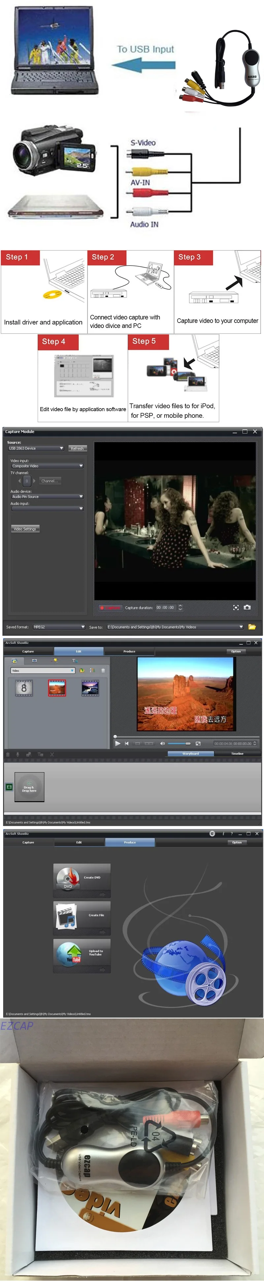Open Video Settings in Capture Module
The width and height of the screenshot is (264, 1282).
click(x=25, y=528)
